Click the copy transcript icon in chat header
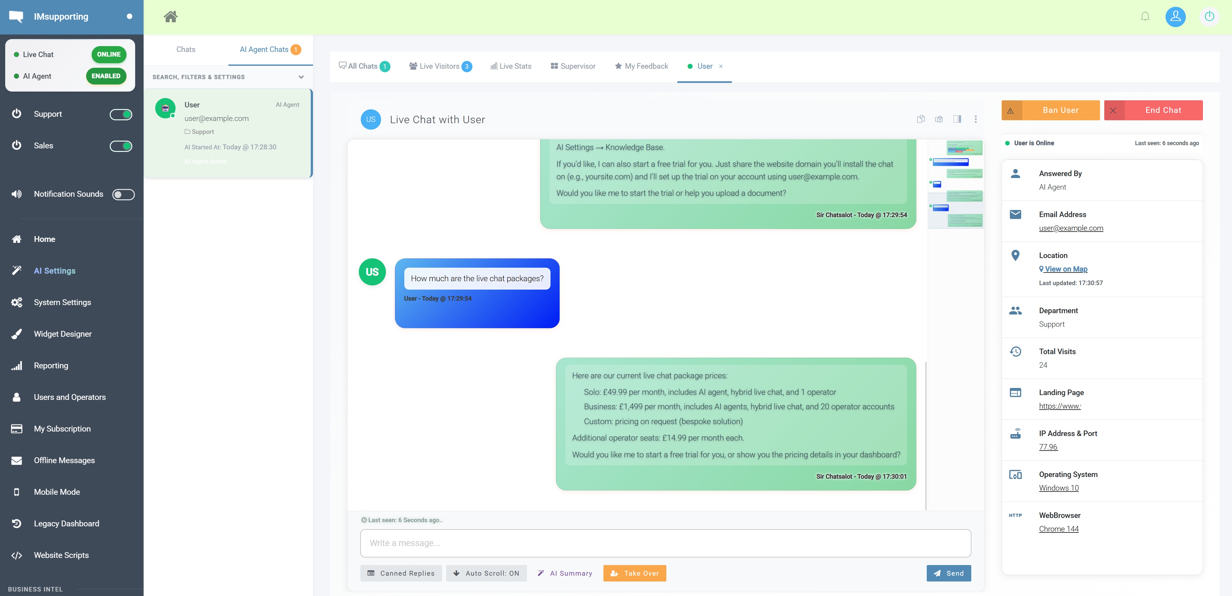Image resolution: width=1232 pixels, height=596 pixels. coord(921,119)
